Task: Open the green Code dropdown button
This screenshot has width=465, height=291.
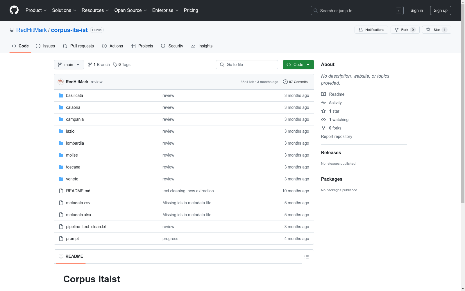Action: [x=298, y=65]
